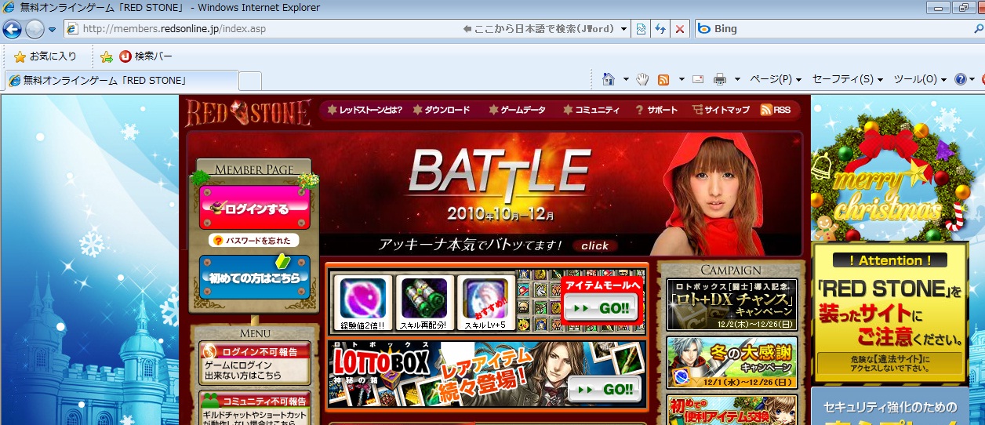
Task: Open the 便利アイテム交換 campaign banner
Action: click(x=731, y=409)
